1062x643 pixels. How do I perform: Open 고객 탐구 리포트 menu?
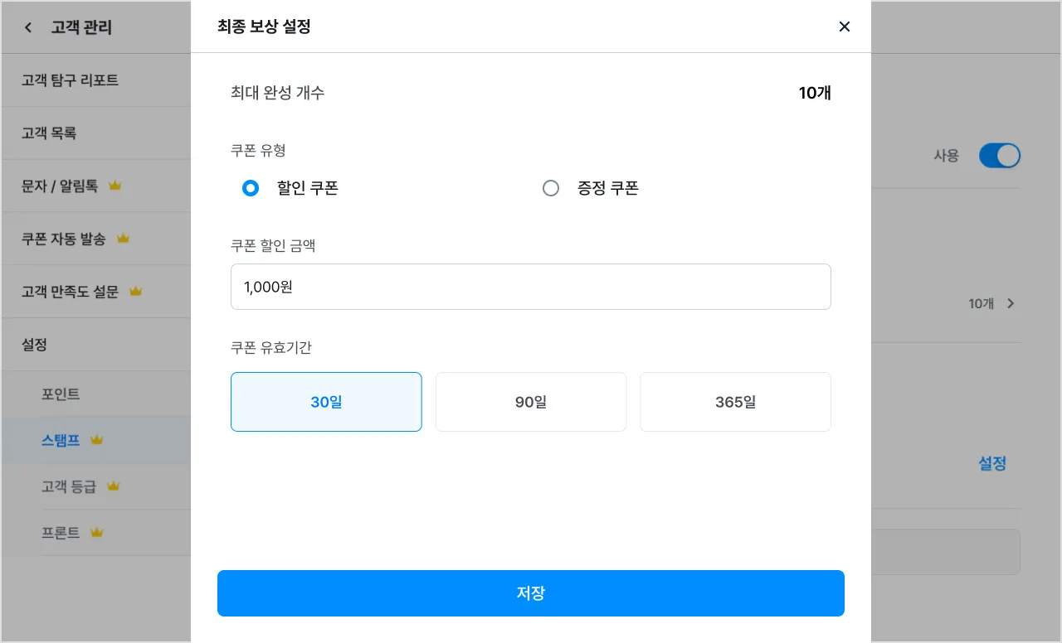click(71, 80)
